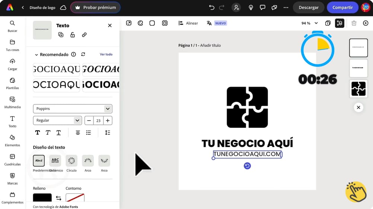
Task: Open the color theme palette icon
Action: coord(140,23)
